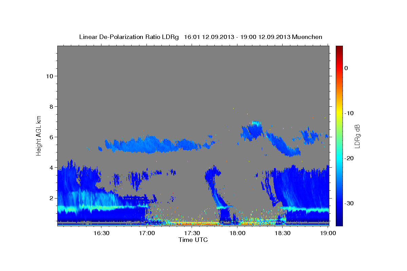Click the 'Muenchen' location in the title
This screenshot has height=271, width=407.
307,37
